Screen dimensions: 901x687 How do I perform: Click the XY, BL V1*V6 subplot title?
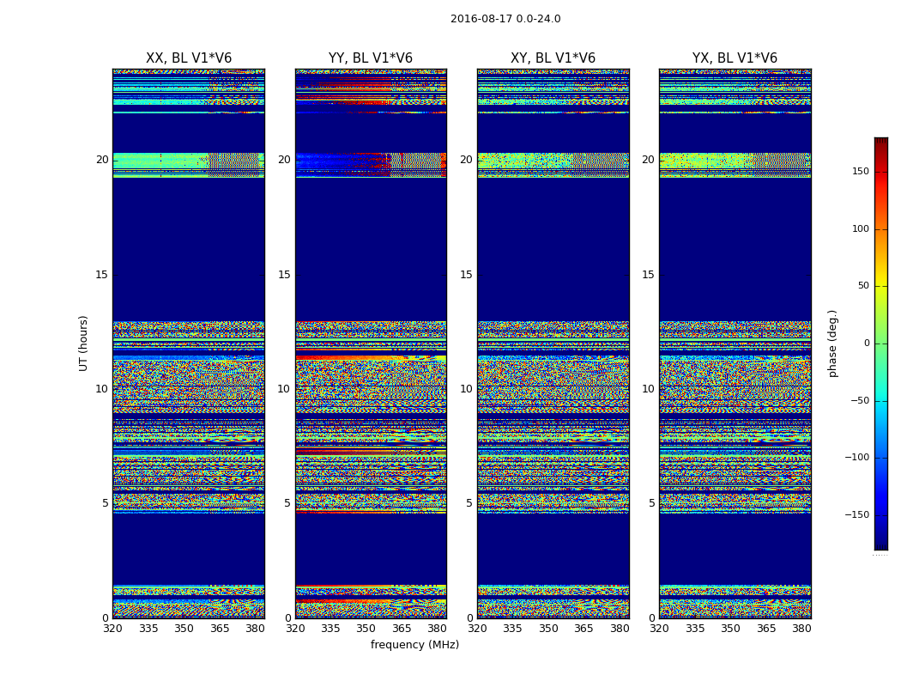click(553, 58)
